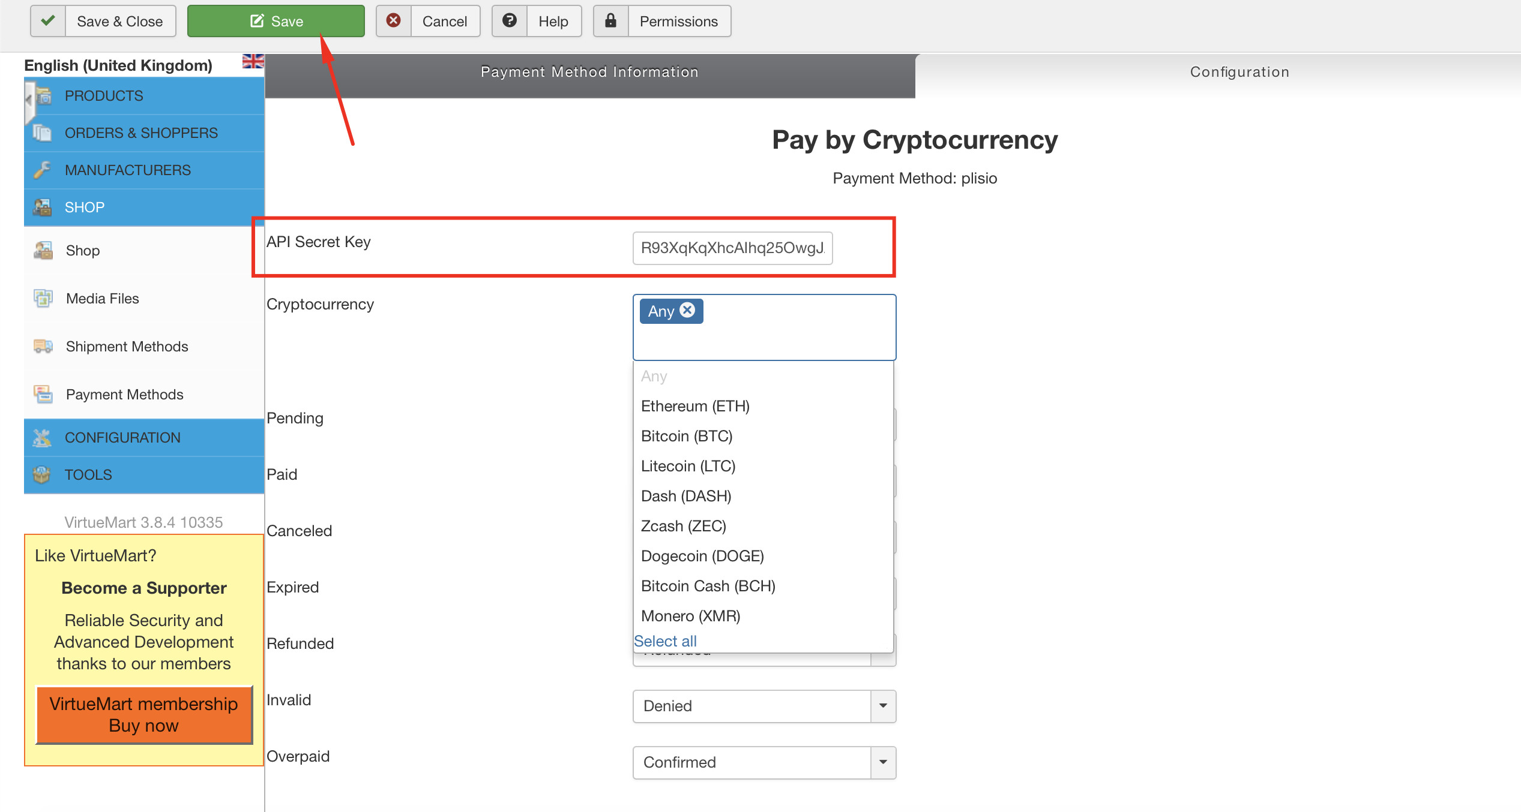This screenshot has width=1521, height=812.
Task: Open the Media Files menu item
Action: tap(144, 298)
